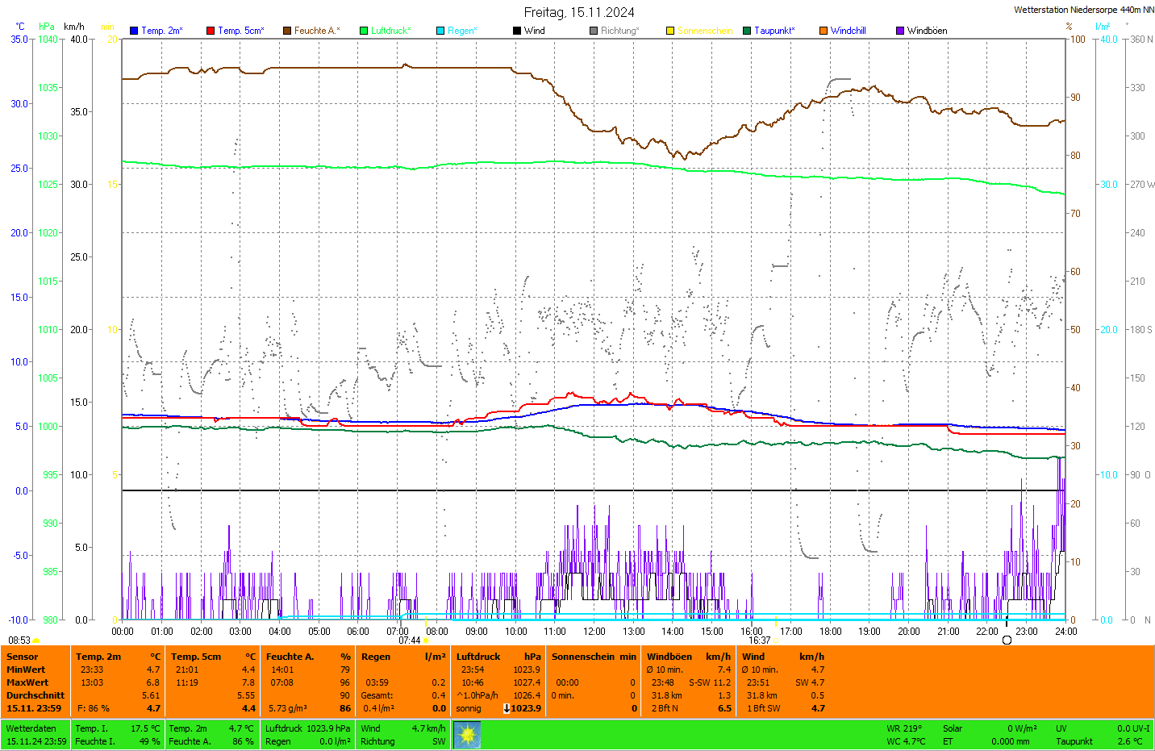Click the 16:37 sunset time marker
The image size is (1155, 751).
759,640
